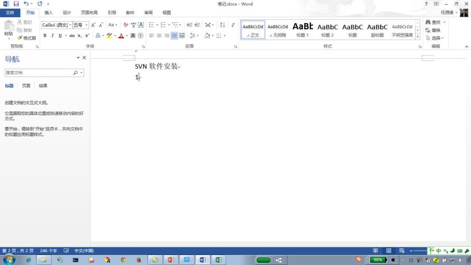Click the Paste icon
This screenshot has width=471, height=265.
point(9,26)
